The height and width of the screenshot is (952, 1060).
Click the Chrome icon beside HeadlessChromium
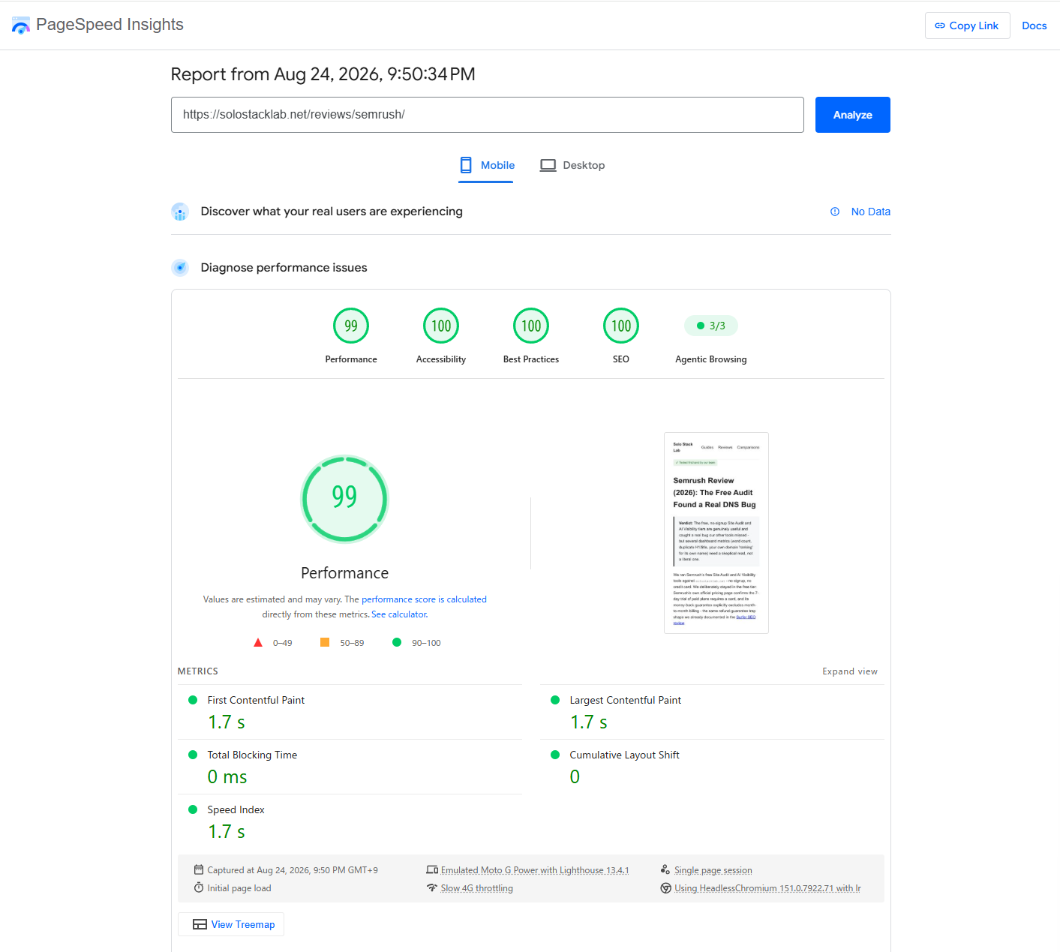[x=665, y=888]
